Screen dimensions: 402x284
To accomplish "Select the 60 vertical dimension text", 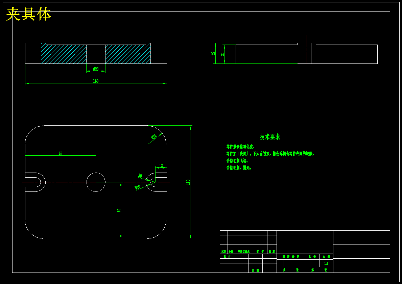I will 119,210.
